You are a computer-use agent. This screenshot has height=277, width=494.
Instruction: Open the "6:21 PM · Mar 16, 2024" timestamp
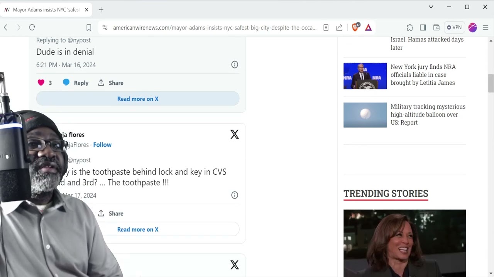[66, 65]
